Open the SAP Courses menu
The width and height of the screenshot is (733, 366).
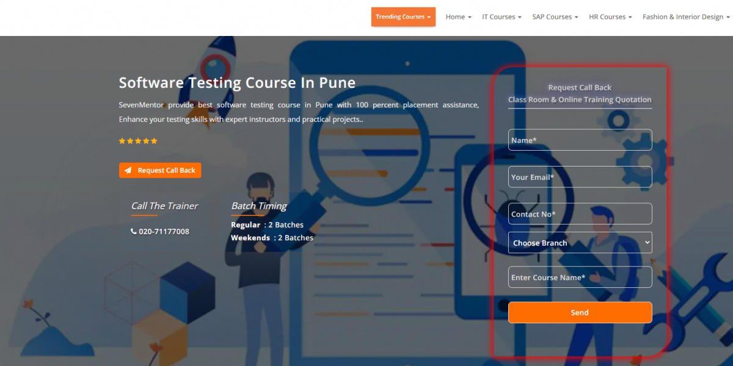point(555,17)
